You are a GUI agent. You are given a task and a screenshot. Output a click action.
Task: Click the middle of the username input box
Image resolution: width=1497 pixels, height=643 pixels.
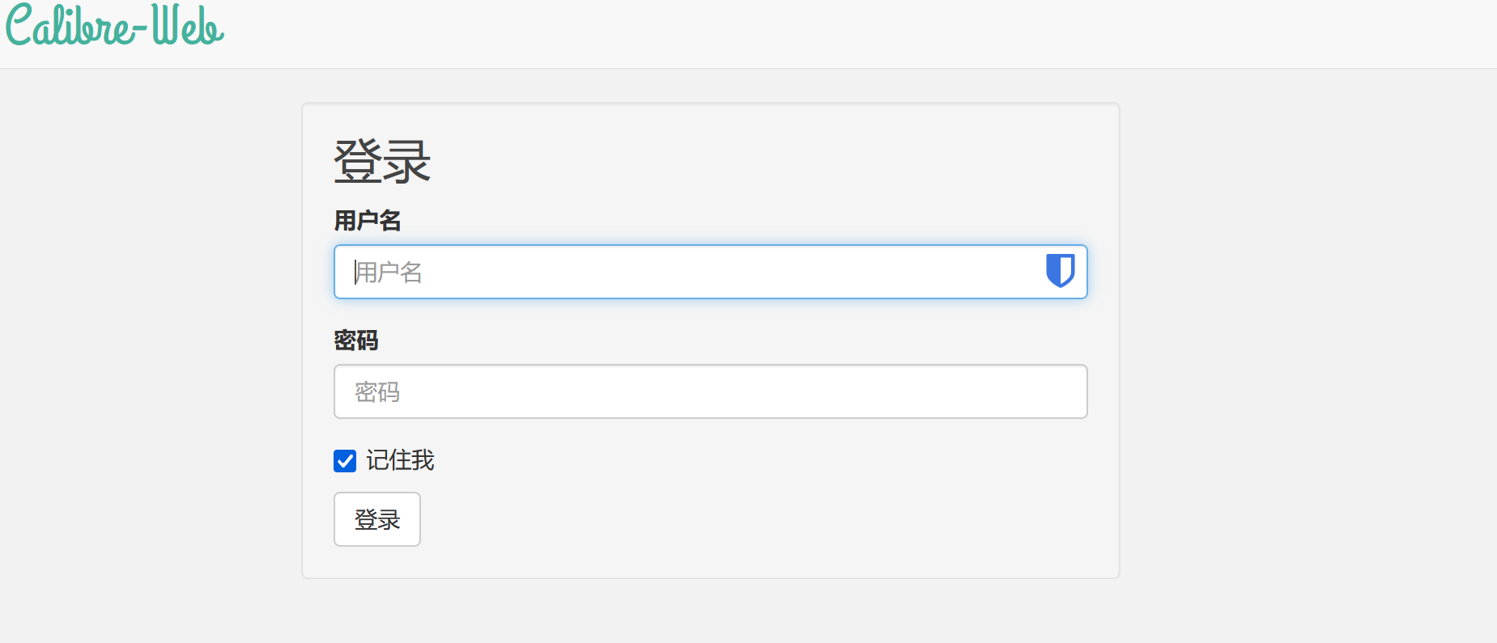710,272
